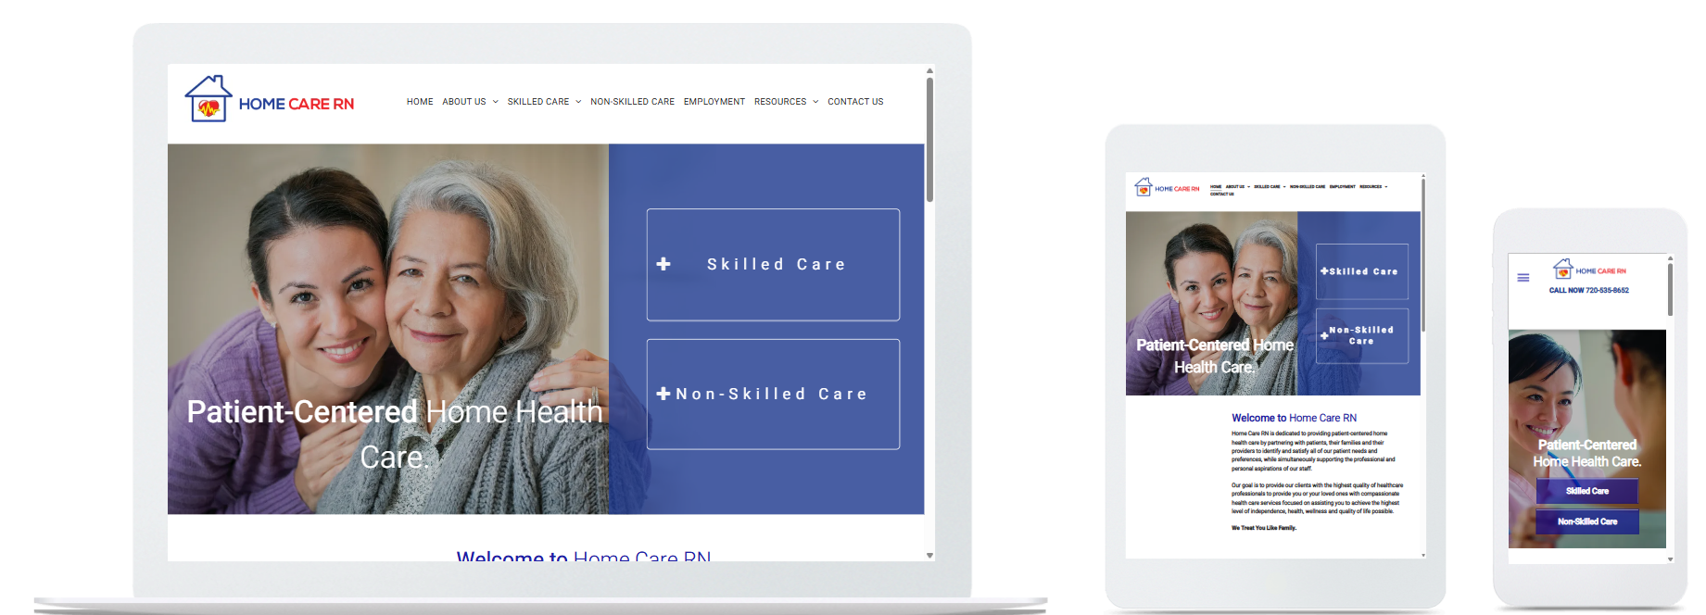Open the Employment menu item on laptop
Viewport: 1706px width, 615px height.
pyautogui.click(x=714, y=102)
